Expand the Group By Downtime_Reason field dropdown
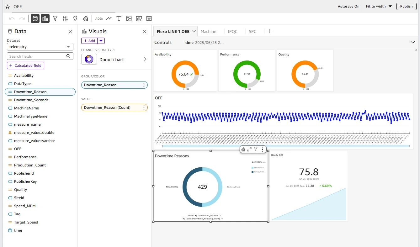This screenshot has width=420, height=247. (x=221, y=215)
